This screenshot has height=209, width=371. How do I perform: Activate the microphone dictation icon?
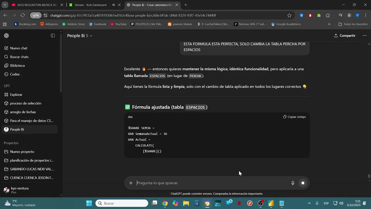click(x=293, y=183)
